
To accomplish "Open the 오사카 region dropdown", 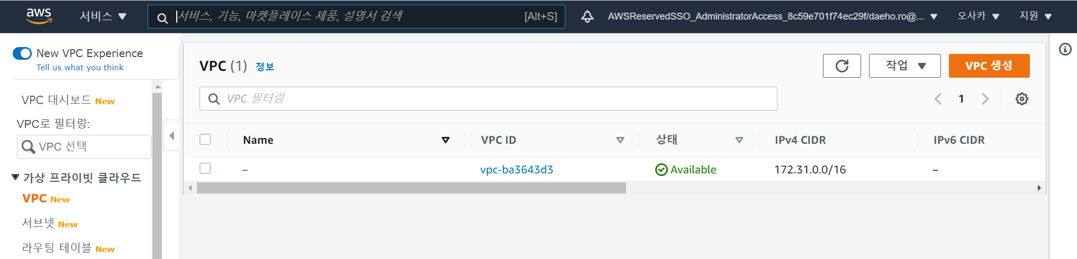I will [978, 16].
